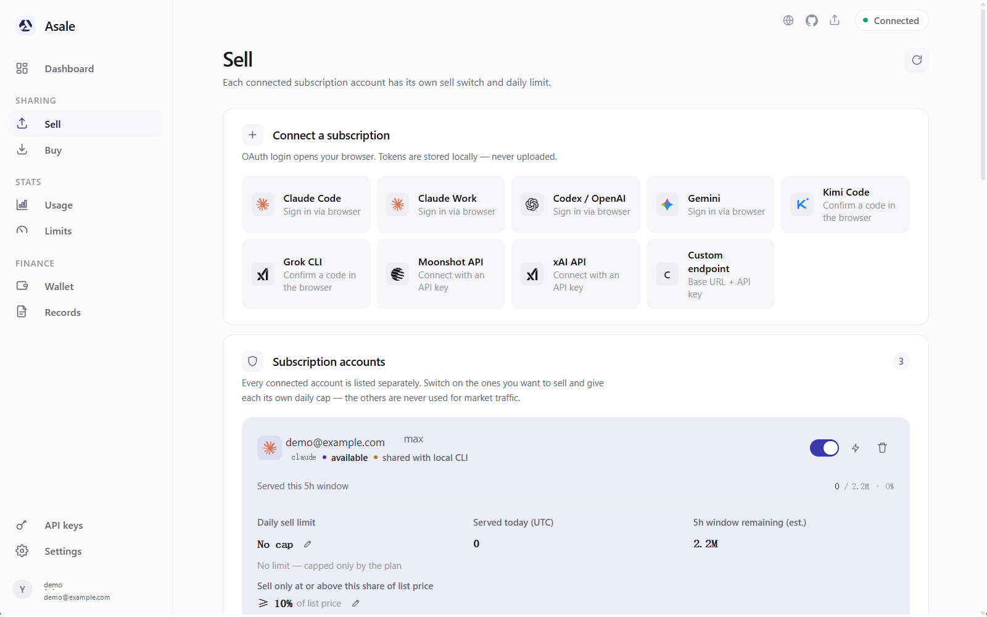The height and width of the screenshot is (617, 987).
Task: Click the Buy download icon
Action: [22, 149]
